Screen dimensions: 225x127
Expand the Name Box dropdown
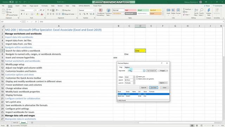tap(20, 22)
